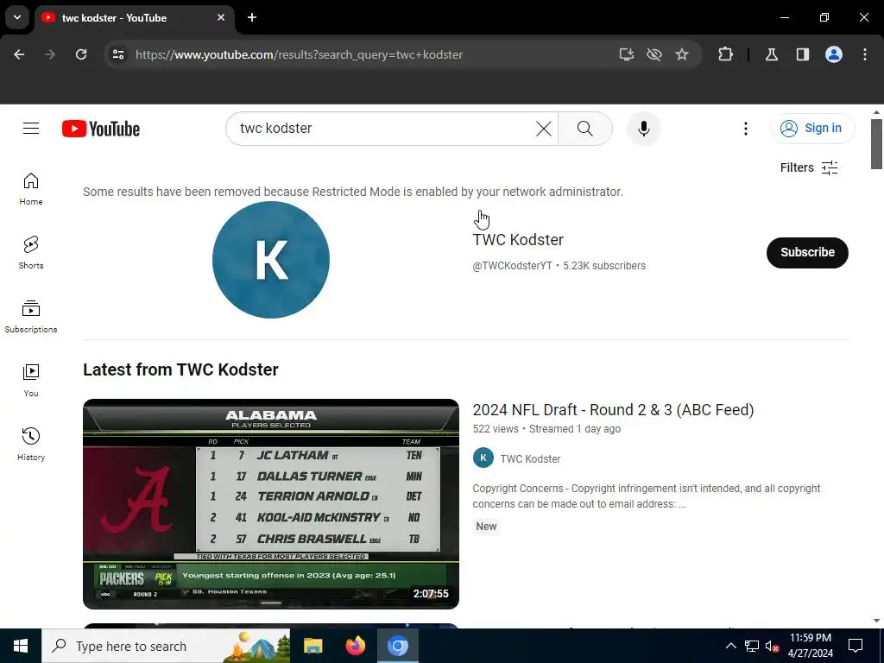Screen dimensions: 884x663
Task: Select the twc kodster - YouTube tab
Action: pyautogui.click(x=134, y=18)
